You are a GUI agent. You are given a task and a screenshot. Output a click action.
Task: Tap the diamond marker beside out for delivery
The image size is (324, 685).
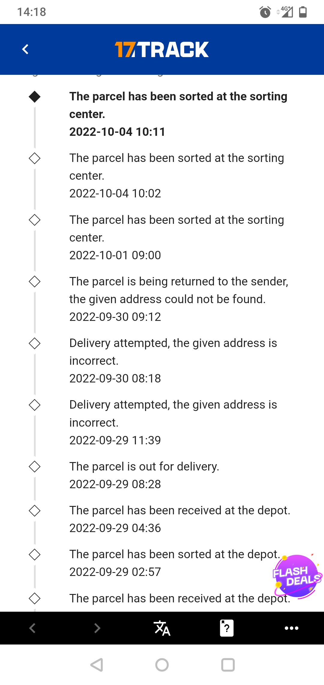pyautogui.click(x=35, y=467)
